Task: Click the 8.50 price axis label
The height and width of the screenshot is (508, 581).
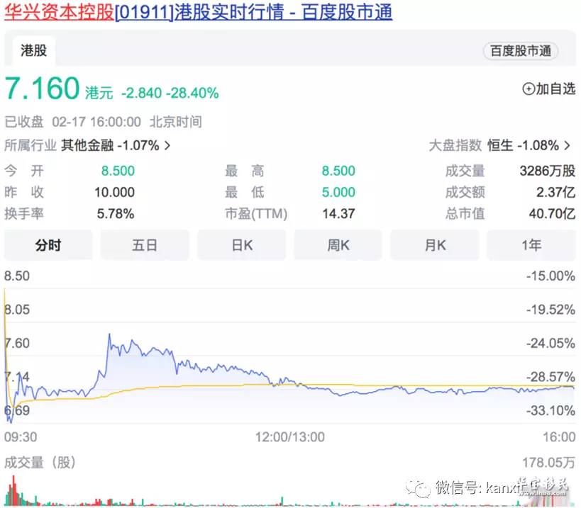Action: [x=17, y=276]
